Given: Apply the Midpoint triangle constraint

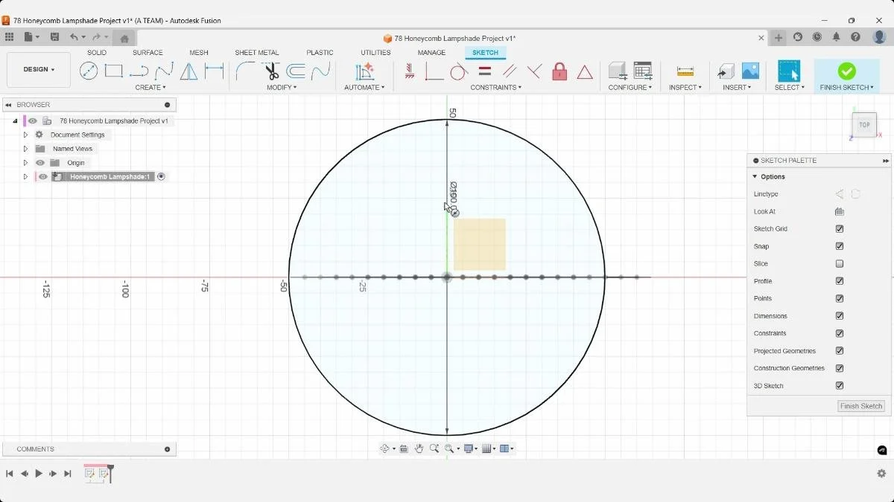Looking at the screenshot, I should (585, 72).
